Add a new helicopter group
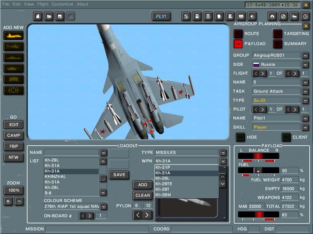Screen dimensions: 313x234 [x=13, y=46]
